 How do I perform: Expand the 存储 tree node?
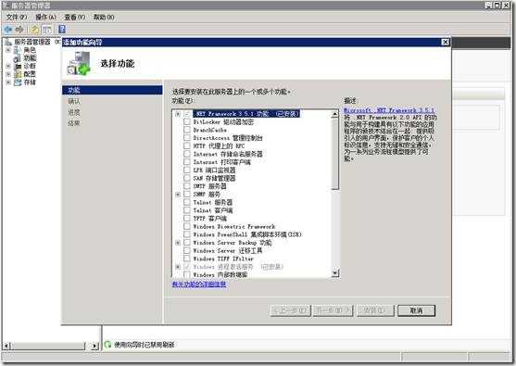point(8,82)
